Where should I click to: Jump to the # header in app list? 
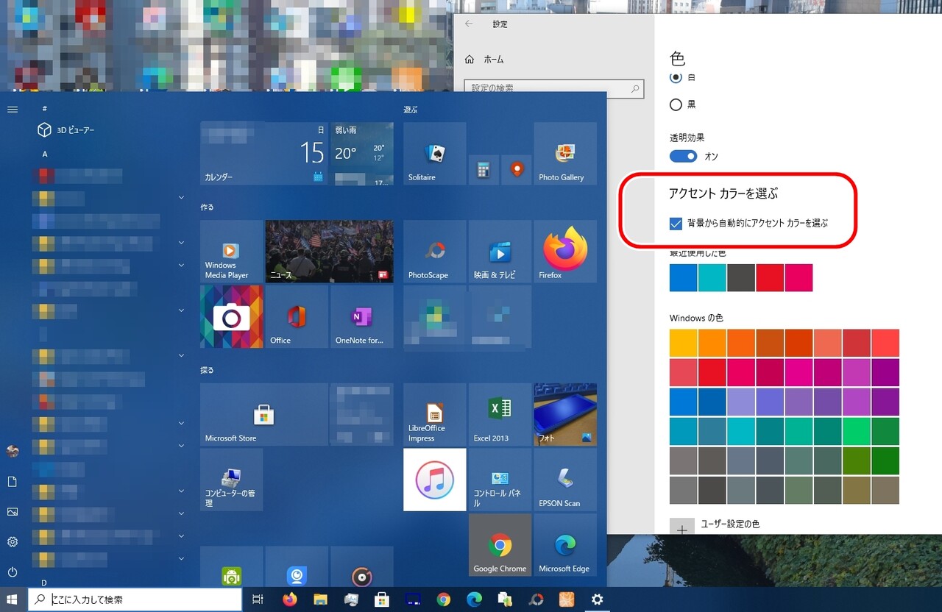click(x=45, y=108)
